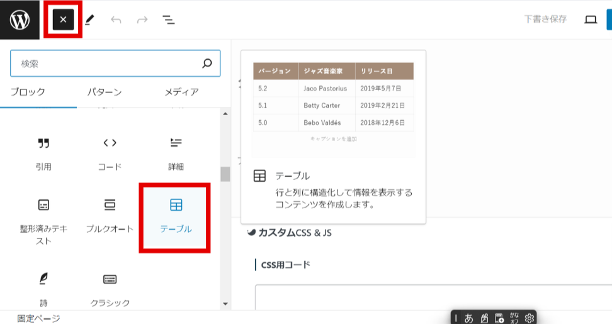
Task: Click the block list scrollbar thumb
Action: 225,174
